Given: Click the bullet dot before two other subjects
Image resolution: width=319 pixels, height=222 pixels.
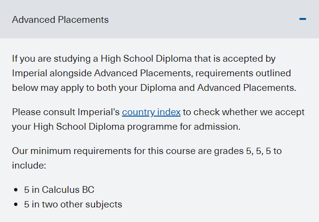Looking at the screenshot, I should 16,205.
